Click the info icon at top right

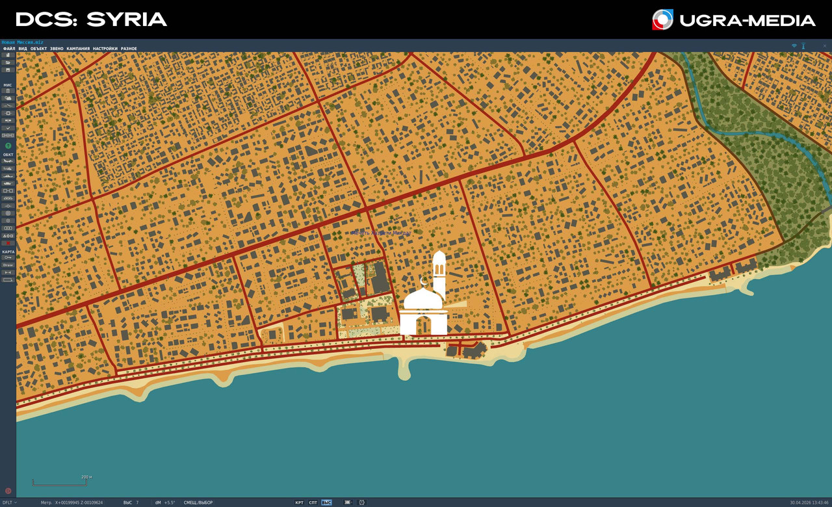click(803, 45)
